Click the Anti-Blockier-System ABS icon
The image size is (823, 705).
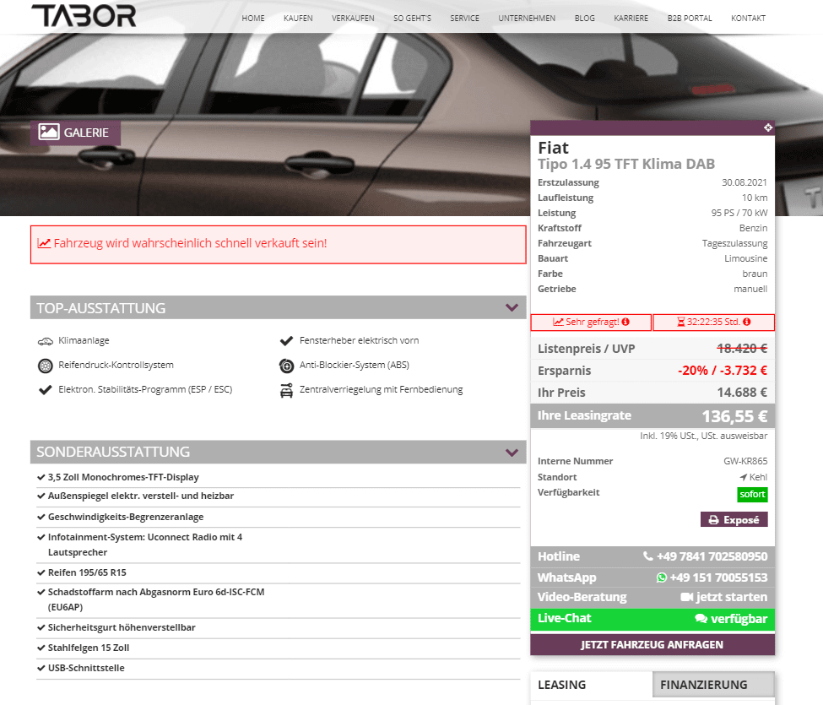click(x=287, y=366)
